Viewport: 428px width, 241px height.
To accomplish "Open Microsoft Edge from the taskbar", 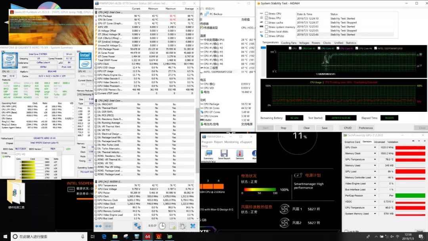I will [104, 237].
